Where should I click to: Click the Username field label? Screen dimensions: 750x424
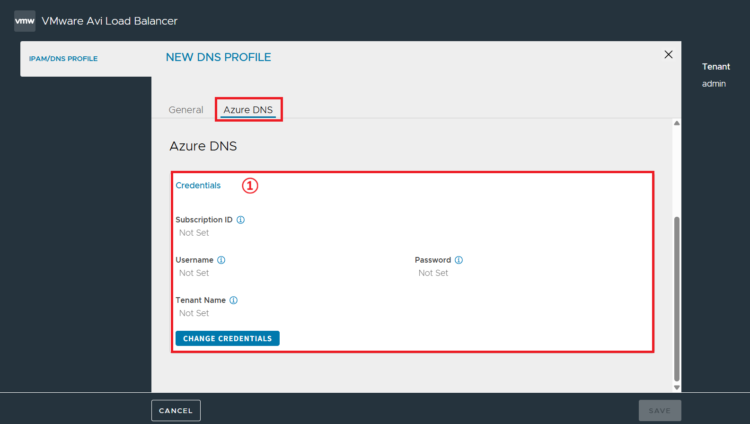(194, 260)
